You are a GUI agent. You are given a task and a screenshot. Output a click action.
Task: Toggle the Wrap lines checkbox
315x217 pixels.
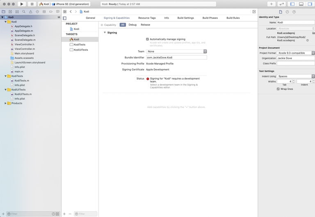(x=278, y=89)
